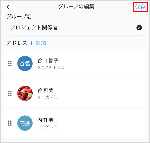Select the 谷口 智子 contact name
The height and width of the screenshot is (143, 150).
(48, 61)
